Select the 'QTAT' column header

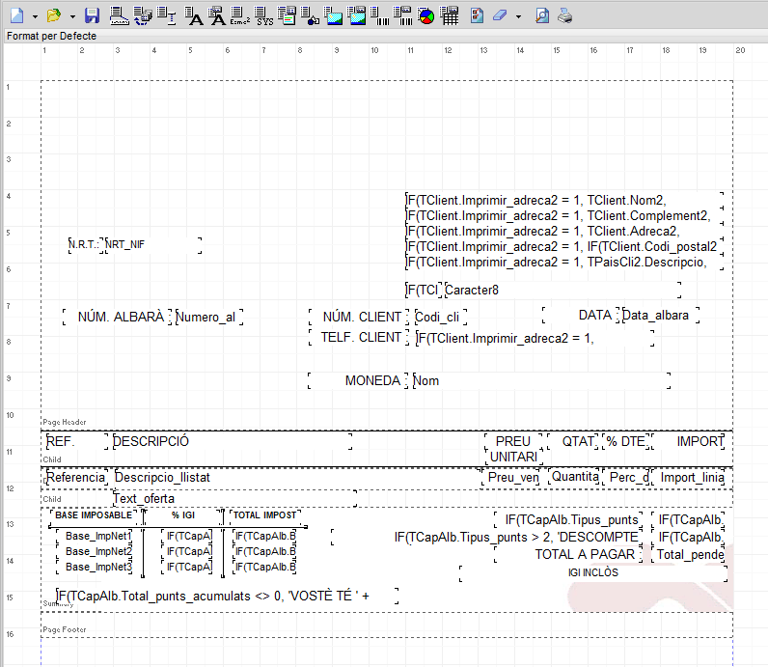[x=573, y=441]
